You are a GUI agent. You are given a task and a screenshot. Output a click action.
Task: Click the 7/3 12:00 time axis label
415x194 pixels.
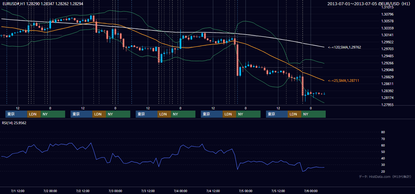148,191
